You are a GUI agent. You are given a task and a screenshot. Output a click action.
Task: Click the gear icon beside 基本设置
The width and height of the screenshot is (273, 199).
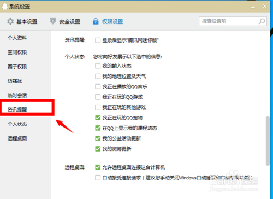10,21
